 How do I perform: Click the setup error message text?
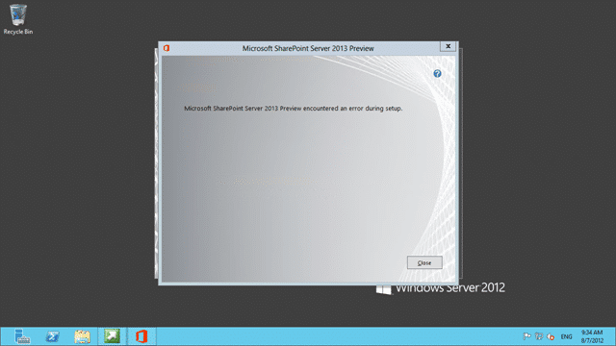click(293, 109)
